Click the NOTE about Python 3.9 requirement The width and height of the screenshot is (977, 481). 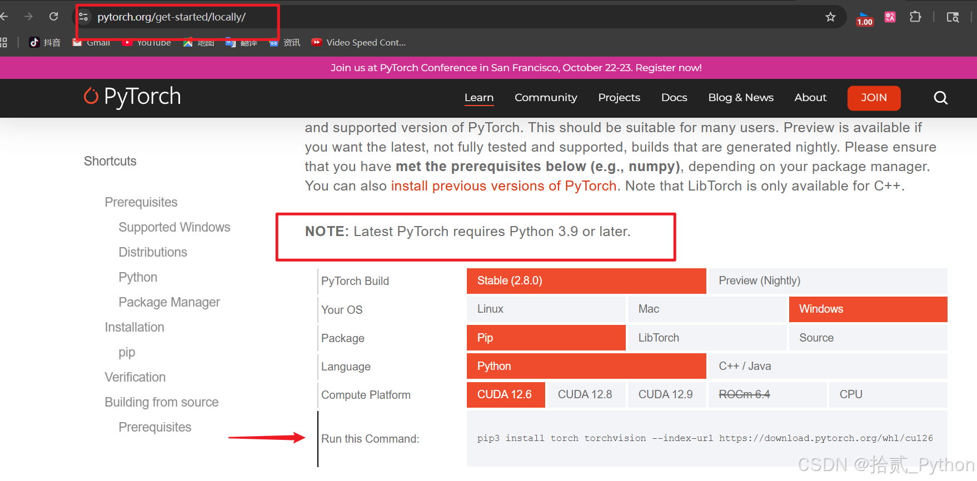(x=468, y=232)
